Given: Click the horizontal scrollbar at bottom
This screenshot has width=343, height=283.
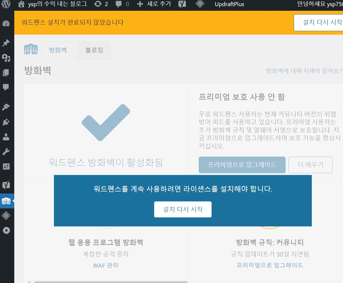Looking at the screenshot, I should 111,282.
